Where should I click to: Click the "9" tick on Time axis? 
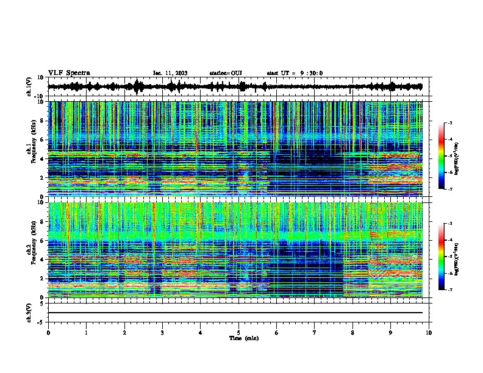[390, 333]
